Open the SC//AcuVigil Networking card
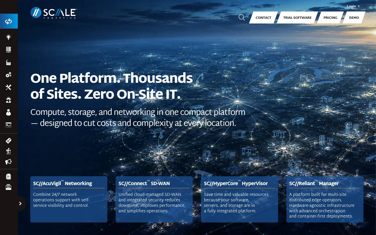The height and width of the screenshot is (235, 376). (69, 199)
